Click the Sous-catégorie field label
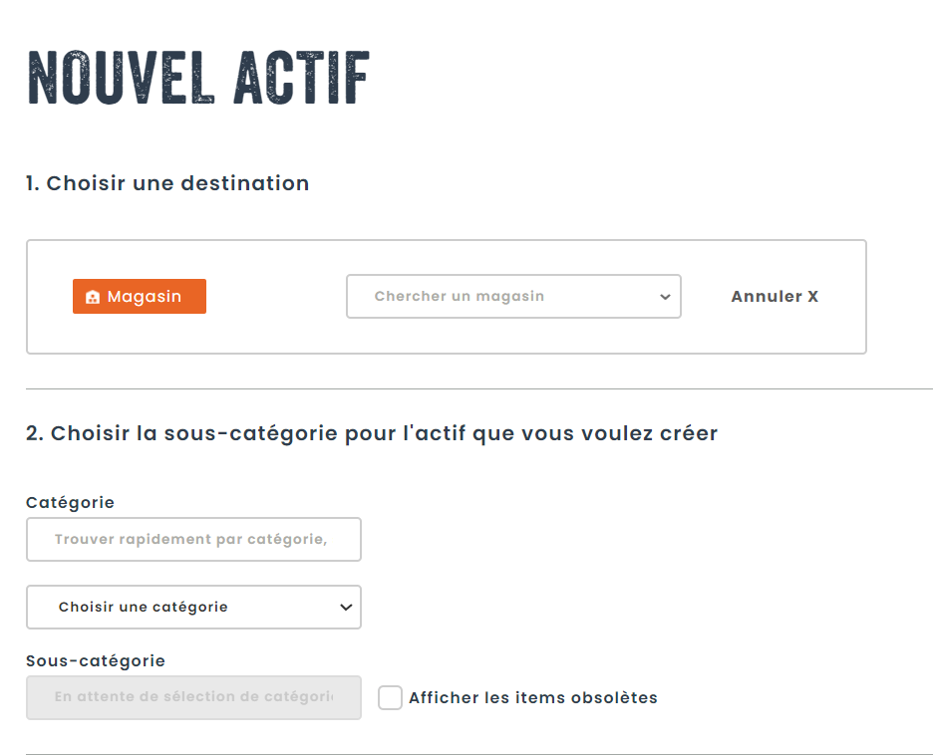Viewport: 933px width, 755px height. (x=96, y=660)
